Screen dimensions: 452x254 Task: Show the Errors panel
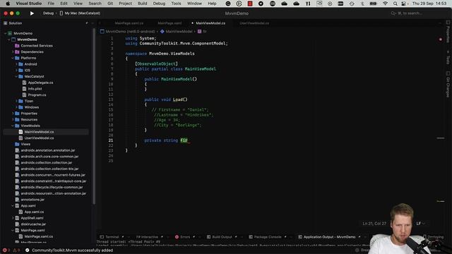pos(185,237)
